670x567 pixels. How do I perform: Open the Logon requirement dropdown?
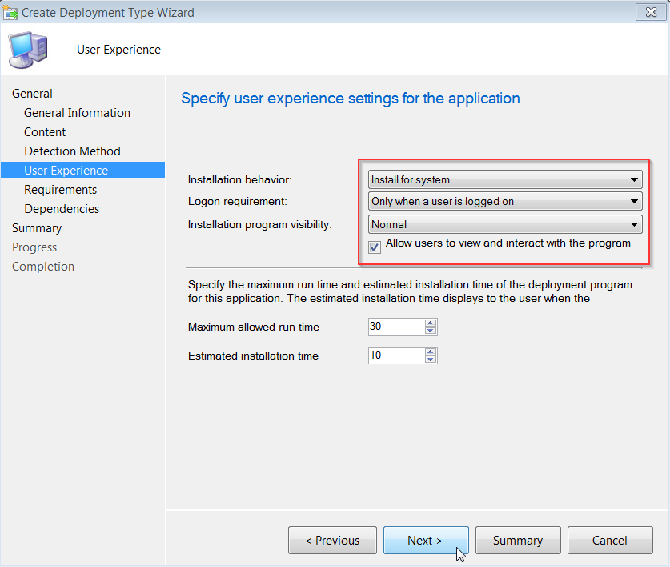tap(635, 201)
